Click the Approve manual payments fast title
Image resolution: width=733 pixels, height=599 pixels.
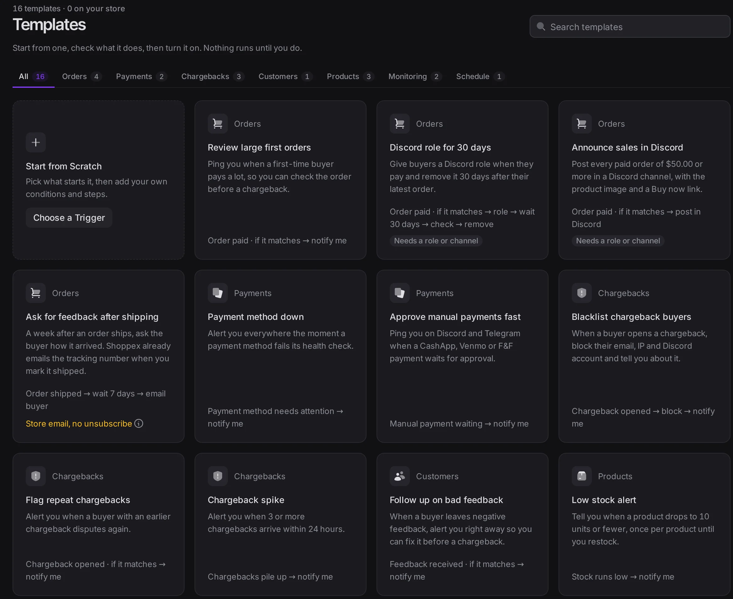pos(455,317)
